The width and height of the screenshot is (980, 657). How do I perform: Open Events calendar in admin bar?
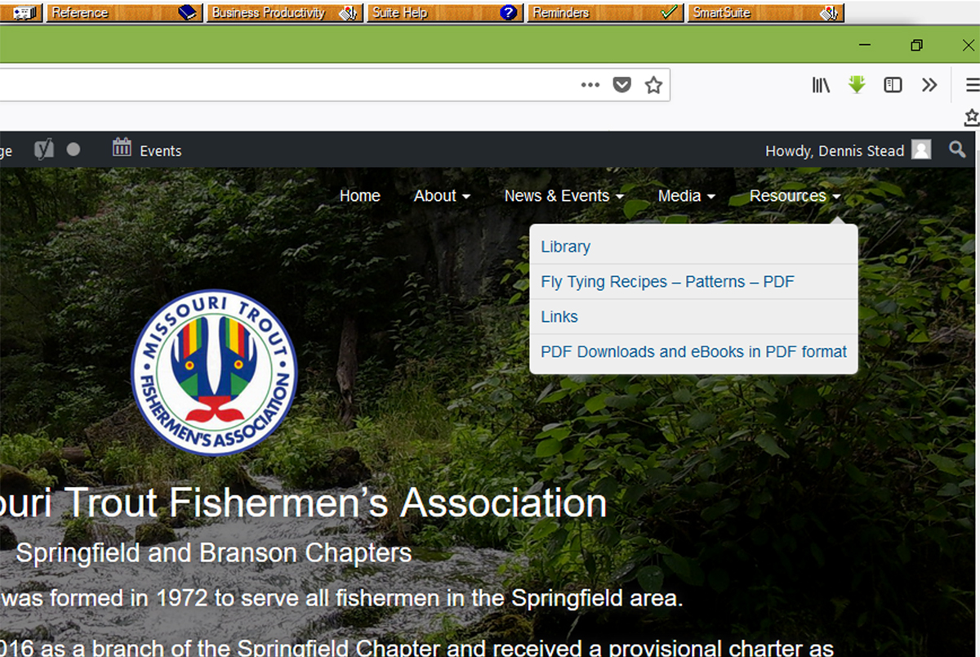pyautogui.click(x=147, y=150)
